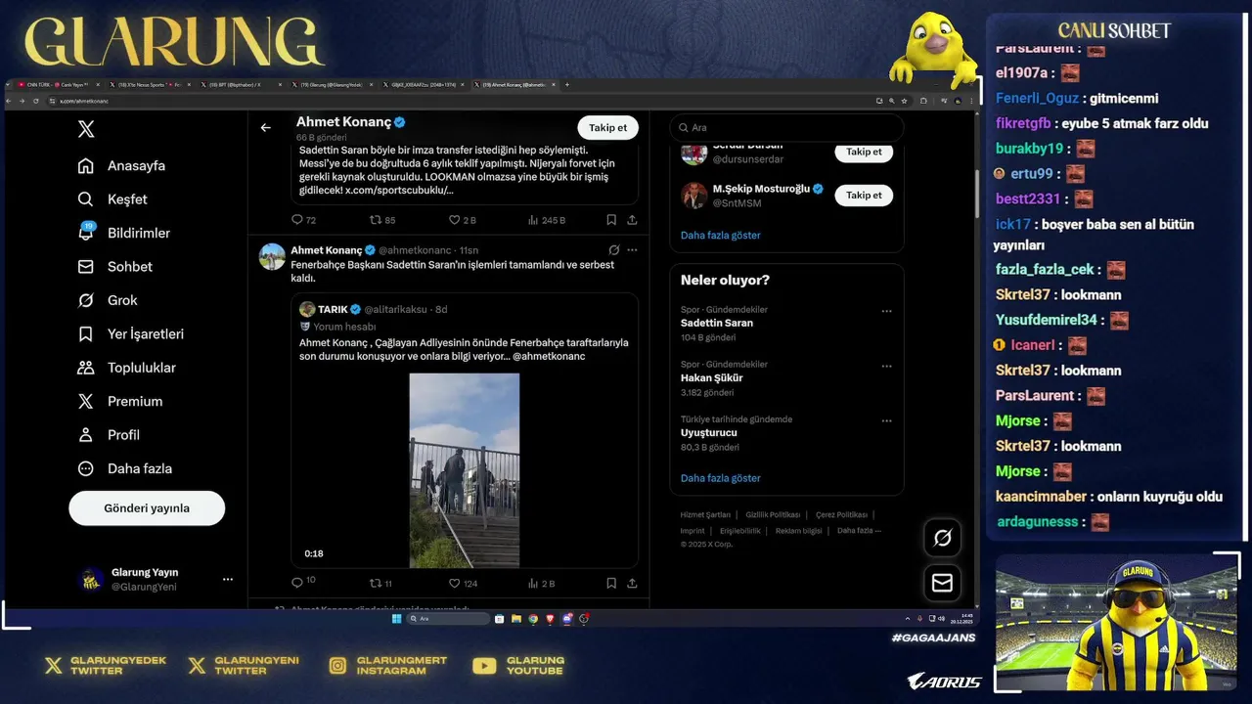Click Gönderi yayınla button

tap(147, 508)
